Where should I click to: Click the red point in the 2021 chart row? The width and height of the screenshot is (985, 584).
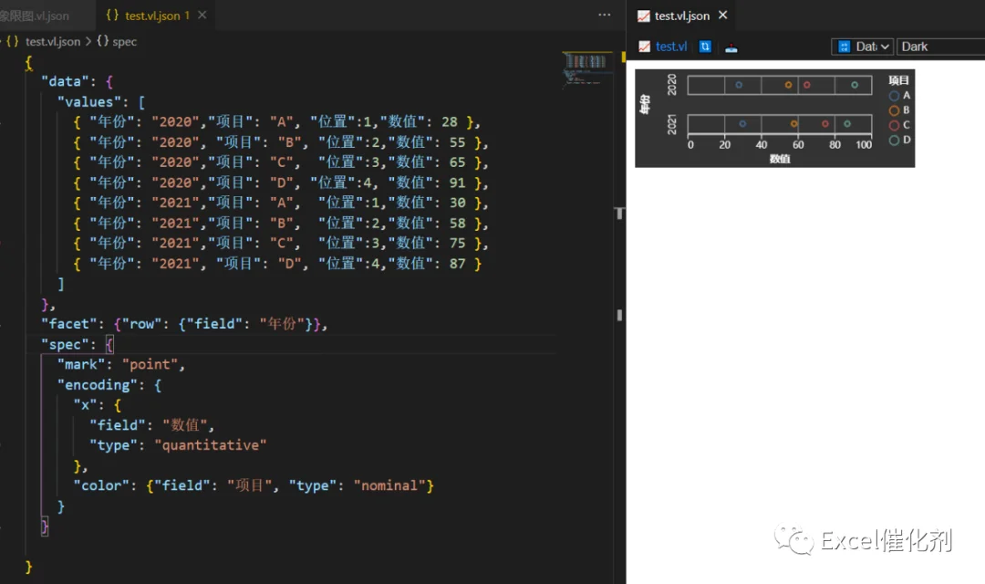[x=824, y=124]
